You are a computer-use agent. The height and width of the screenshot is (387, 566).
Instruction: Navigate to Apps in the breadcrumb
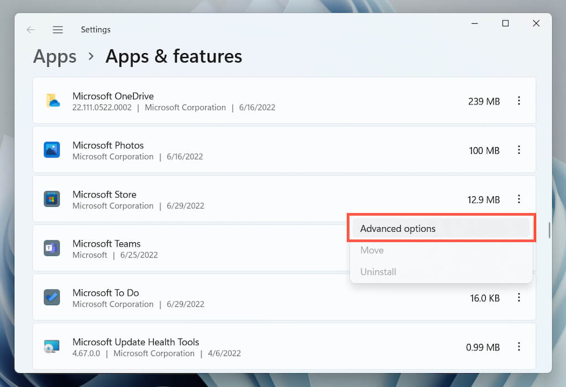pos(55,56)
